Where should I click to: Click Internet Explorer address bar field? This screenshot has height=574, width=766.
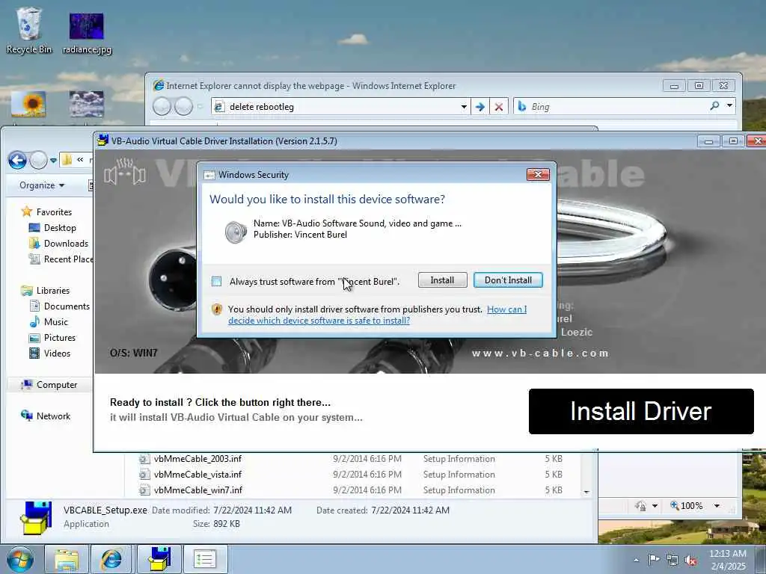(337, 106)
